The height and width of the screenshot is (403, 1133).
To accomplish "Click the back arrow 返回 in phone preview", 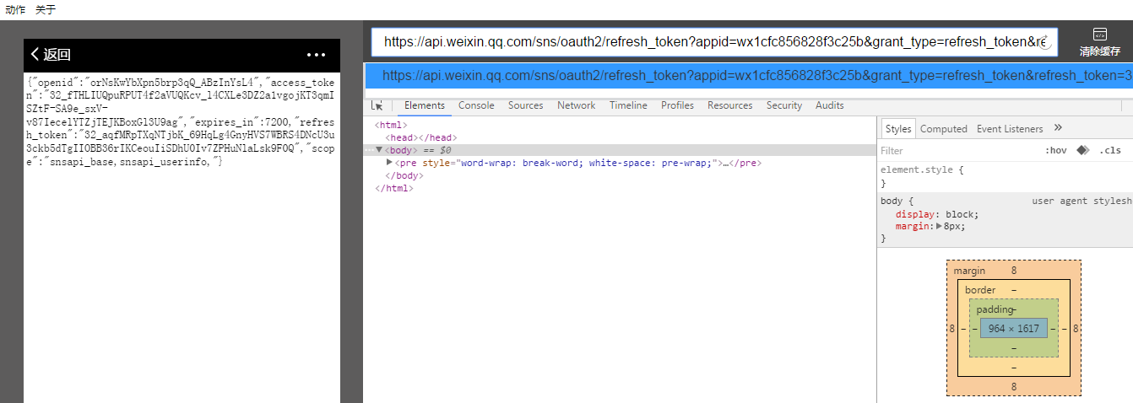I will coord(51,55).
